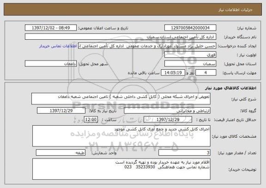The image size is (266, 188).
Task: Click the label حداقل تاریخ اعتبار قیمت
Action: click(x=235, y=120)
